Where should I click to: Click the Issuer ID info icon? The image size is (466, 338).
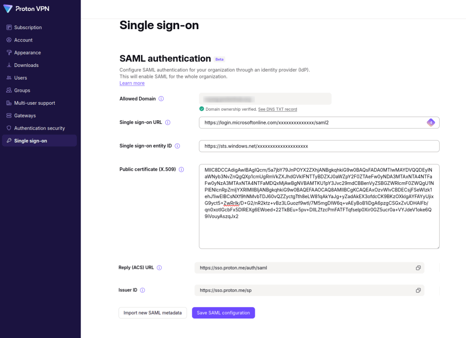[142, 290]
